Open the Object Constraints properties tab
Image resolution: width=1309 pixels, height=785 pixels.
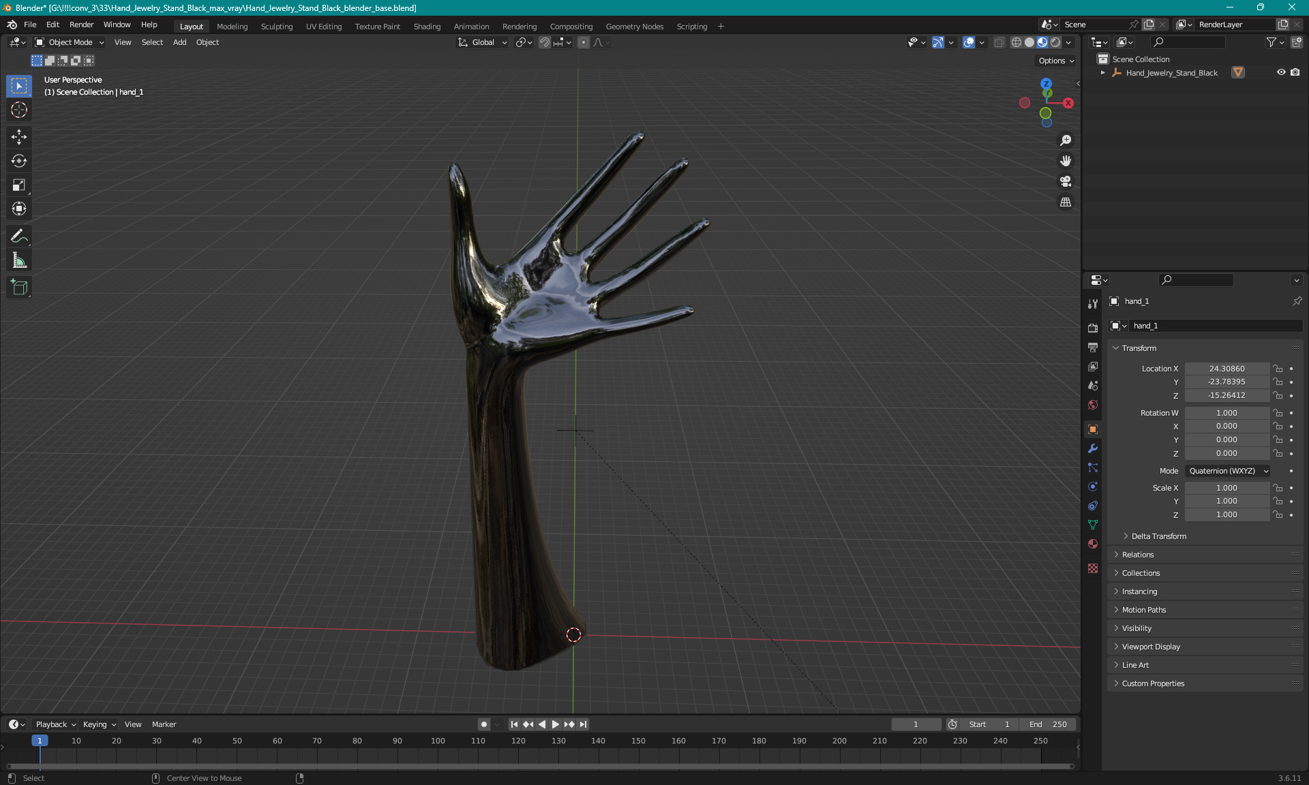[x=1093, y=506]
